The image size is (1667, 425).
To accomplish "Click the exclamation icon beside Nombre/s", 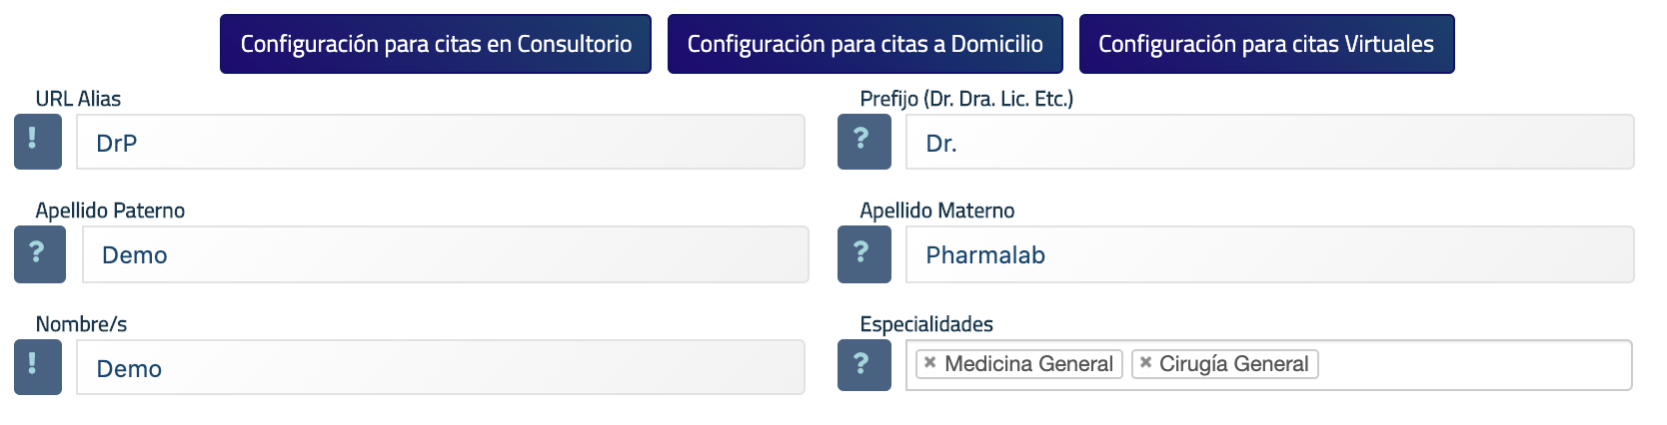I will tap(38, 367).
